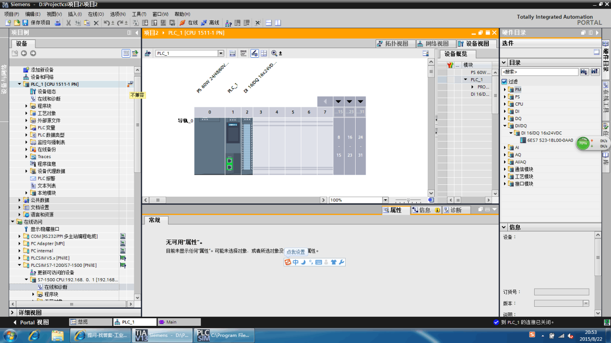The width and height of the screenshot is (611, 343).
Task: Toggle the 过滤 filter checkbox
Action: pyautogui.click(x=504, y=82)
